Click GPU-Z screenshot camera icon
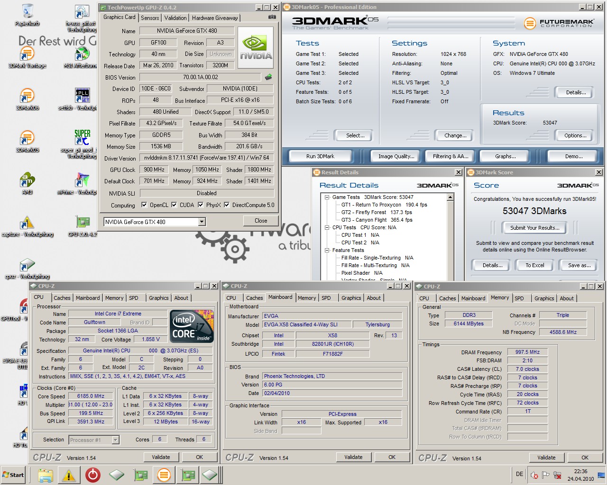 [272, 17]
